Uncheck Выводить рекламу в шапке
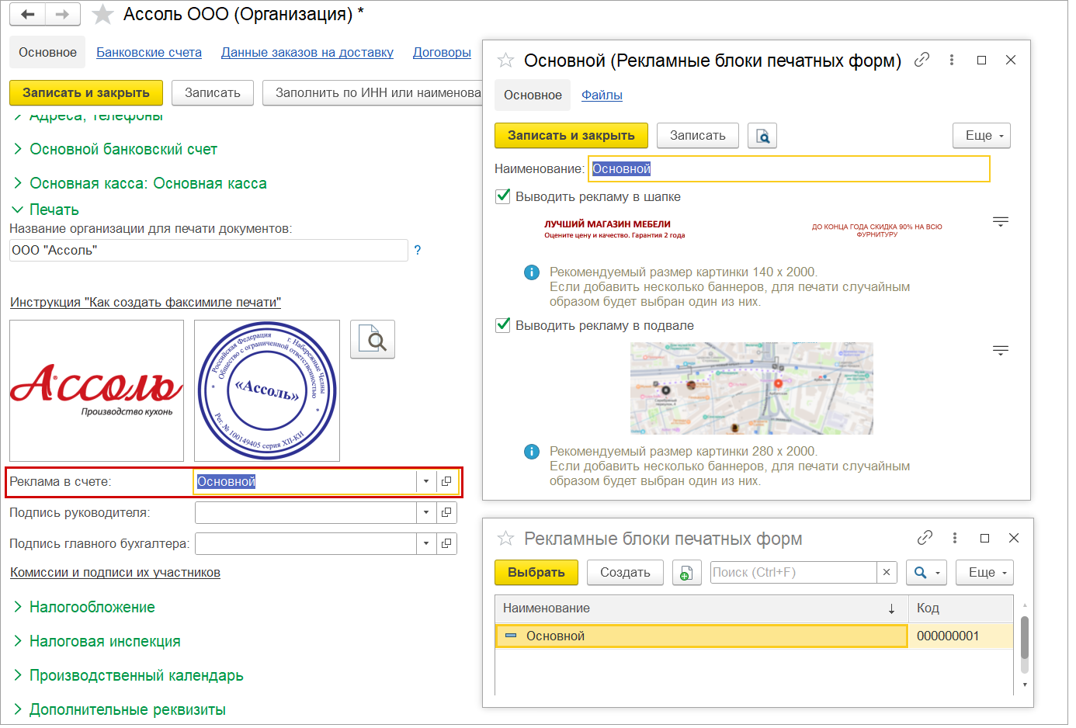Screen dimensions: 1076x728 pos(503,196)
